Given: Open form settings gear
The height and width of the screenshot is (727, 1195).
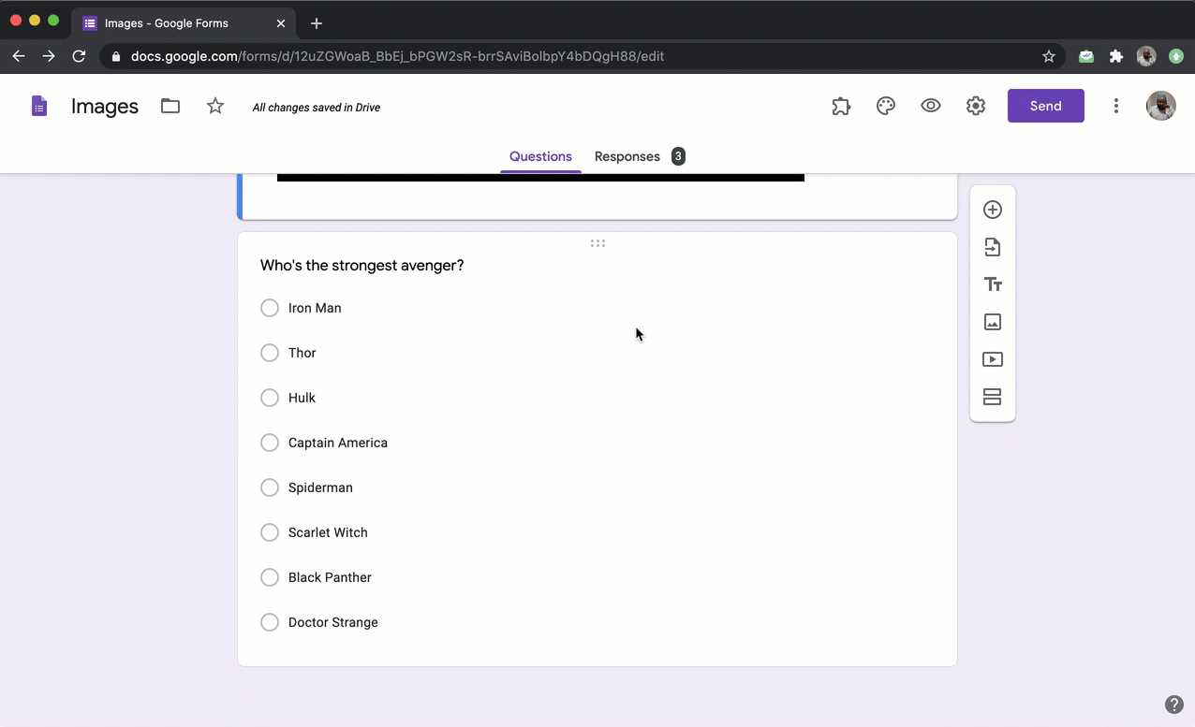Looking at the screenshot, I should click(x=976, y=107).
